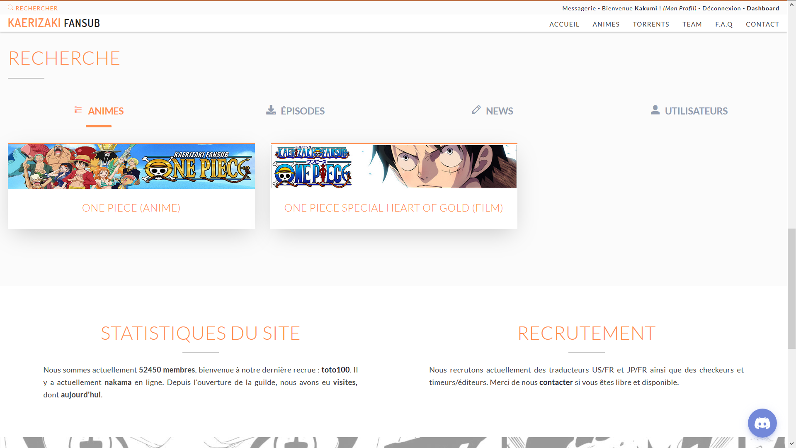Click the RECRUTEMENT heading
Screen dimensions: 796x448
(x=586, y=334)
